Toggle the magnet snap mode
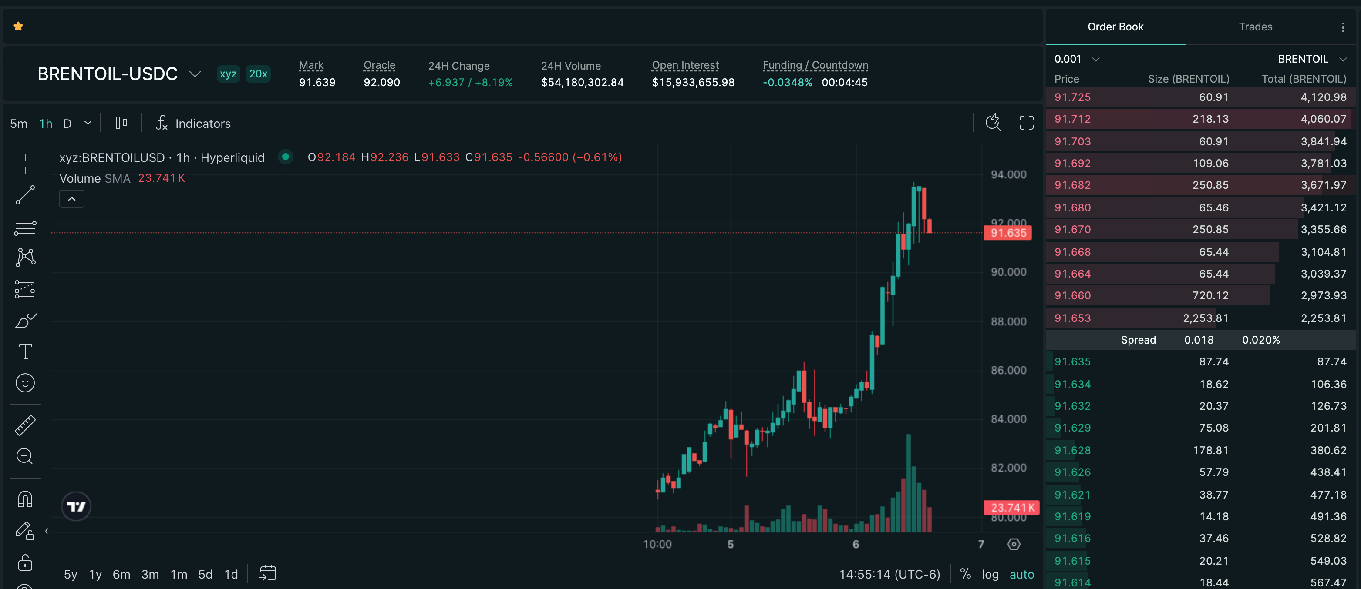1361x589 pixels. 25,499
